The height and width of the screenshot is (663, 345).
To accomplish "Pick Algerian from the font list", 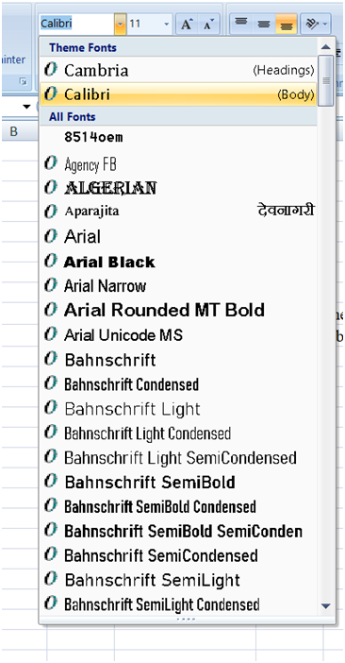I will click(178, 188).
